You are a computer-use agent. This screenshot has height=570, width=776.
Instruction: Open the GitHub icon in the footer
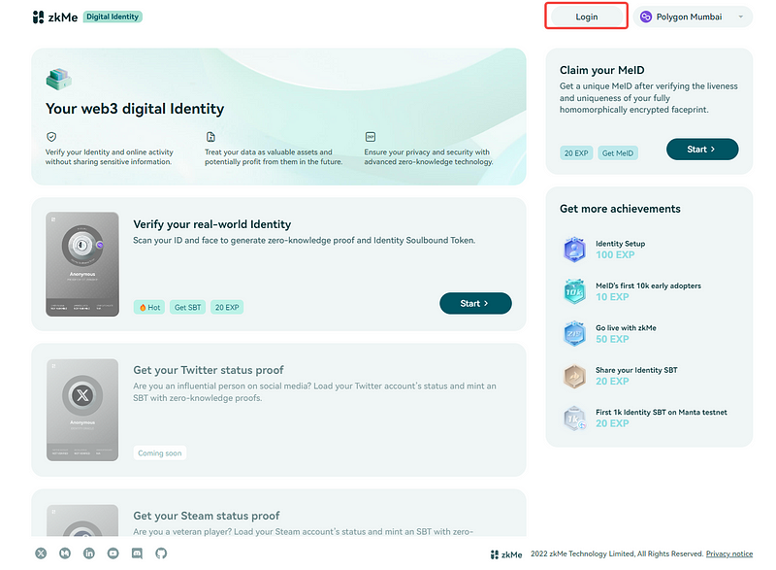(161, 553)
